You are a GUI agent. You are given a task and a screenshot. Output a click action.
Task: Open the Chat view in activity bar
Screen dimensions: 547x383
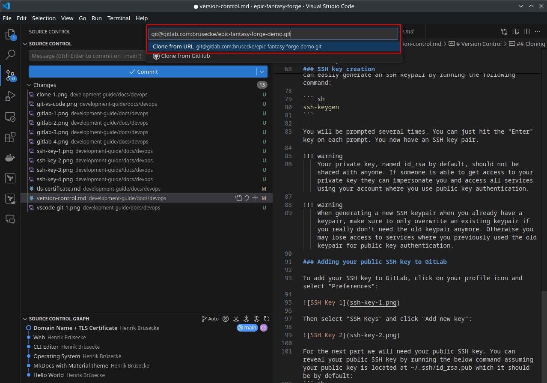(x=10, y=219)
